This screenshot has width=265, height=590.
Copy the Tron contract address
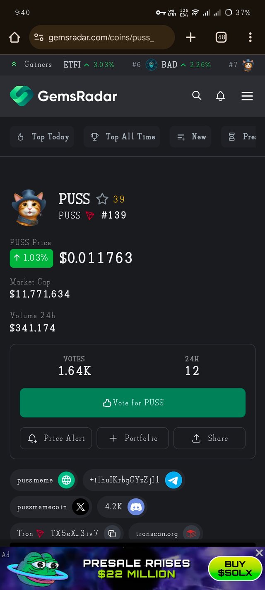112,534
